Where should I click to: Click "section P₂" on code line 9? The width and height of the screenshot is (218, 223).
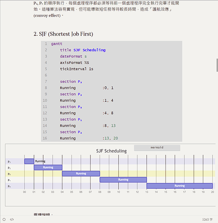(71, 94)
